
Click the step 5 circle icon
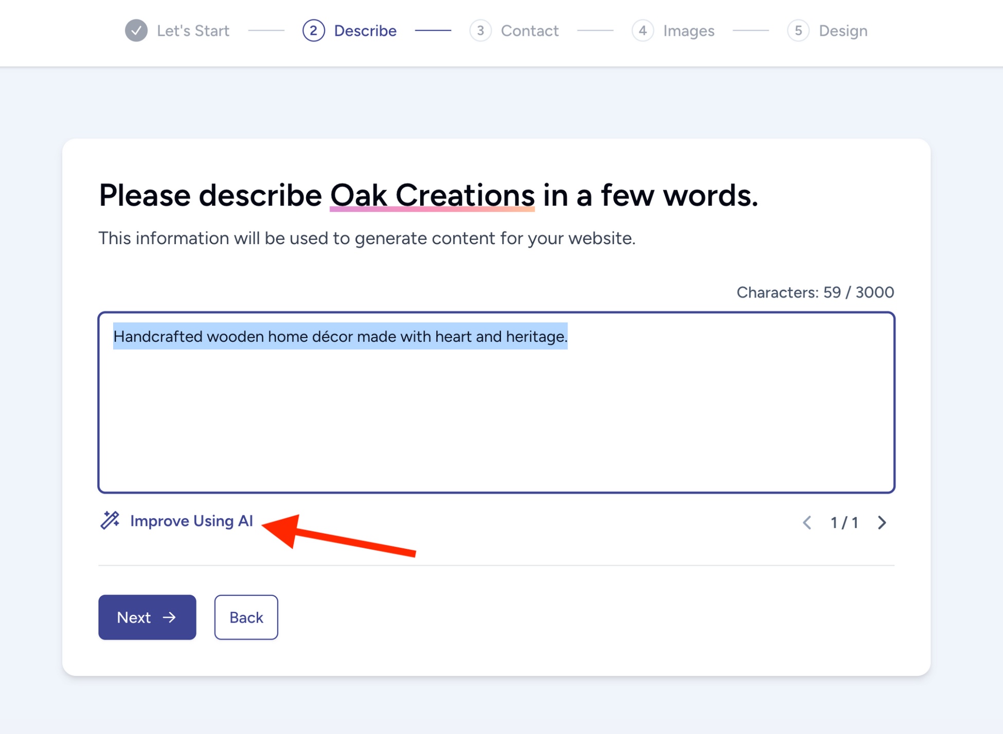[x=798, y=30]
